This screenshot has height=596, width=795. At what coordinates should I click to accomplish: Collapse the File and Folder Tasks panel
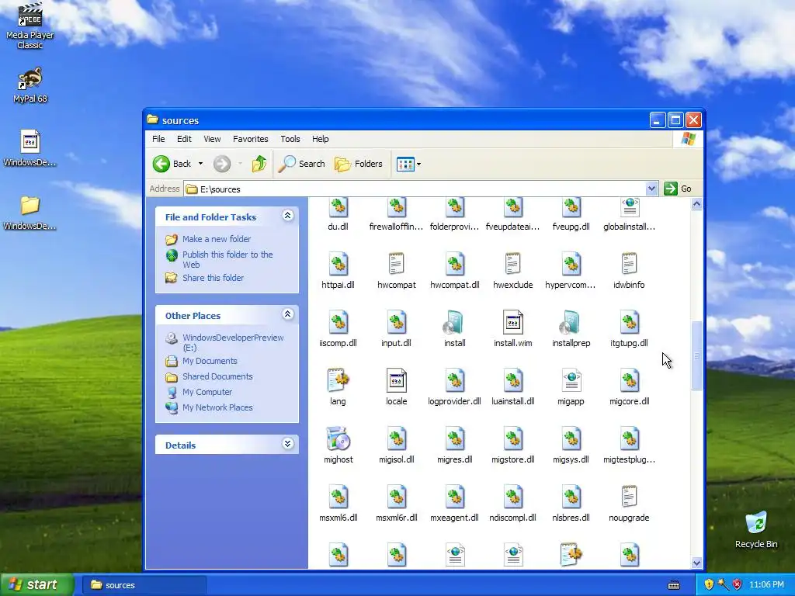tap(287, 216)
